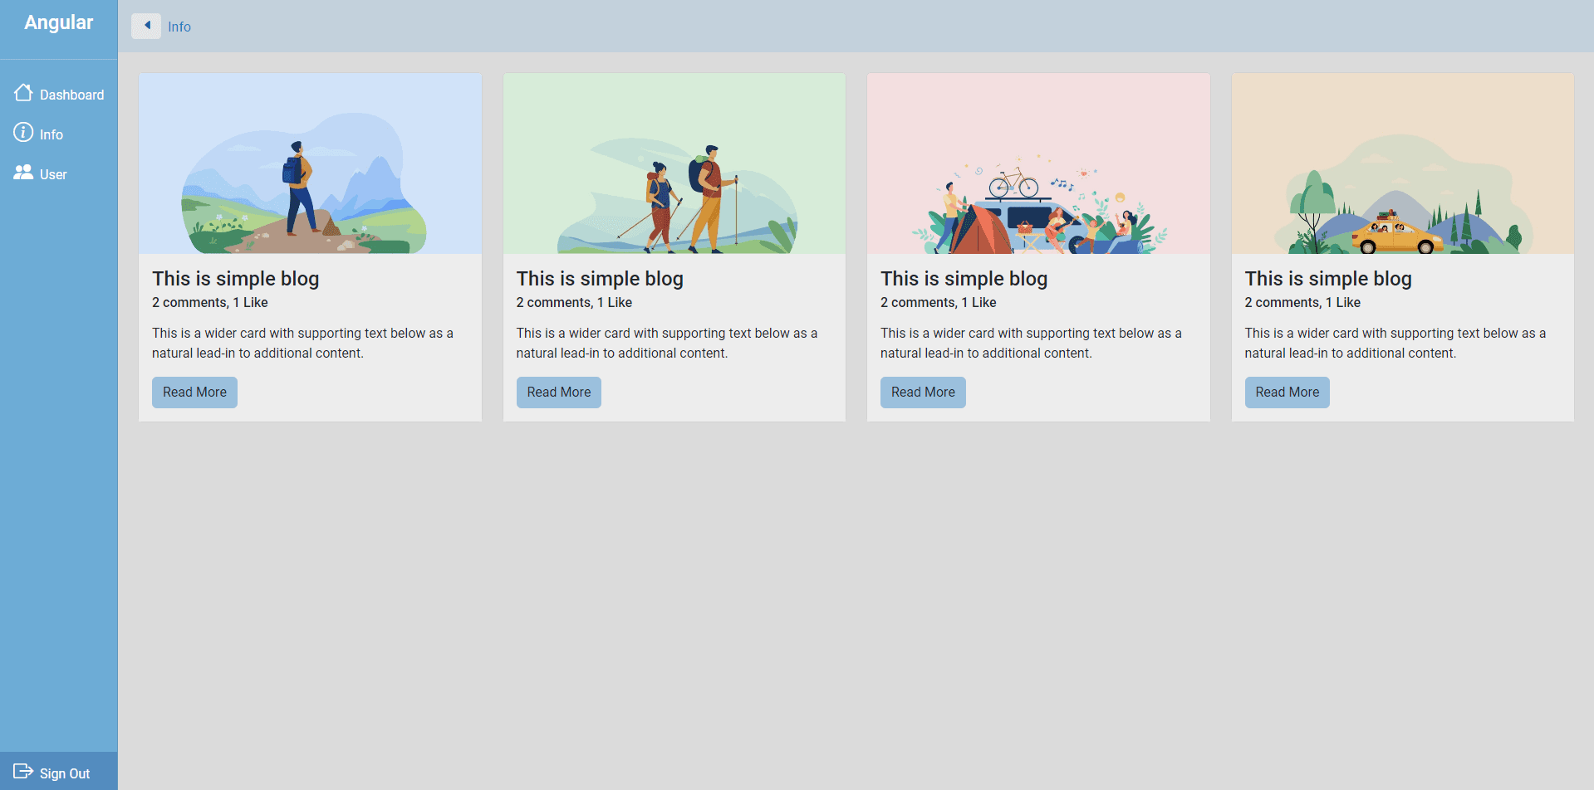Image resolution: width=1594 pixels, height=790 pixels.
Task: Click Read More on the yellow taxi card
Action: [x=1287, y=392]
